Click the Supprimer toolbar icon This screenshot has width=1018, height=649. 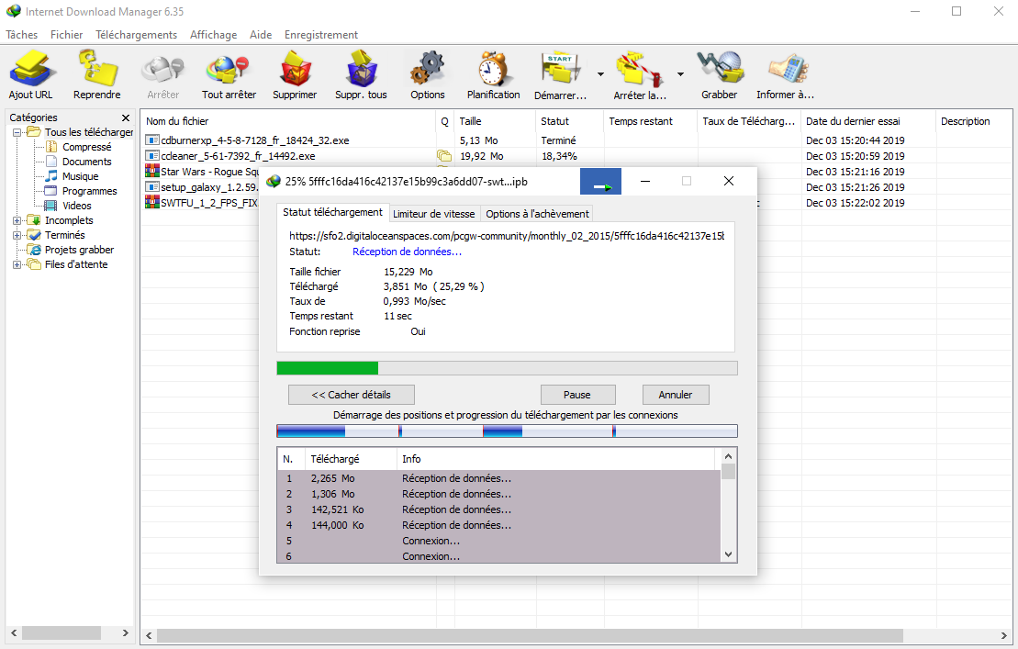[295, 68]
